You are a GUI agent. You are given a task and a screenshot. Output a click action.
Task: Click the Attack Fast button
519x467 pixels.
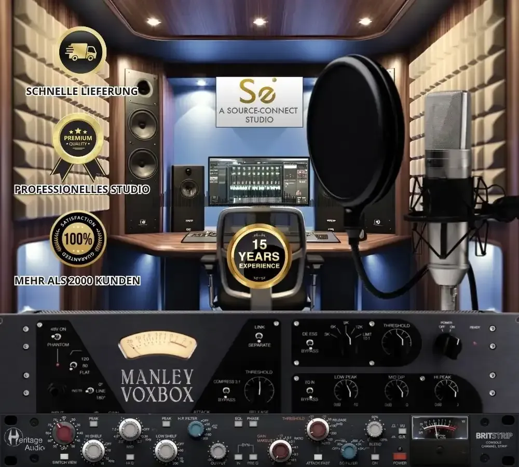318,457
